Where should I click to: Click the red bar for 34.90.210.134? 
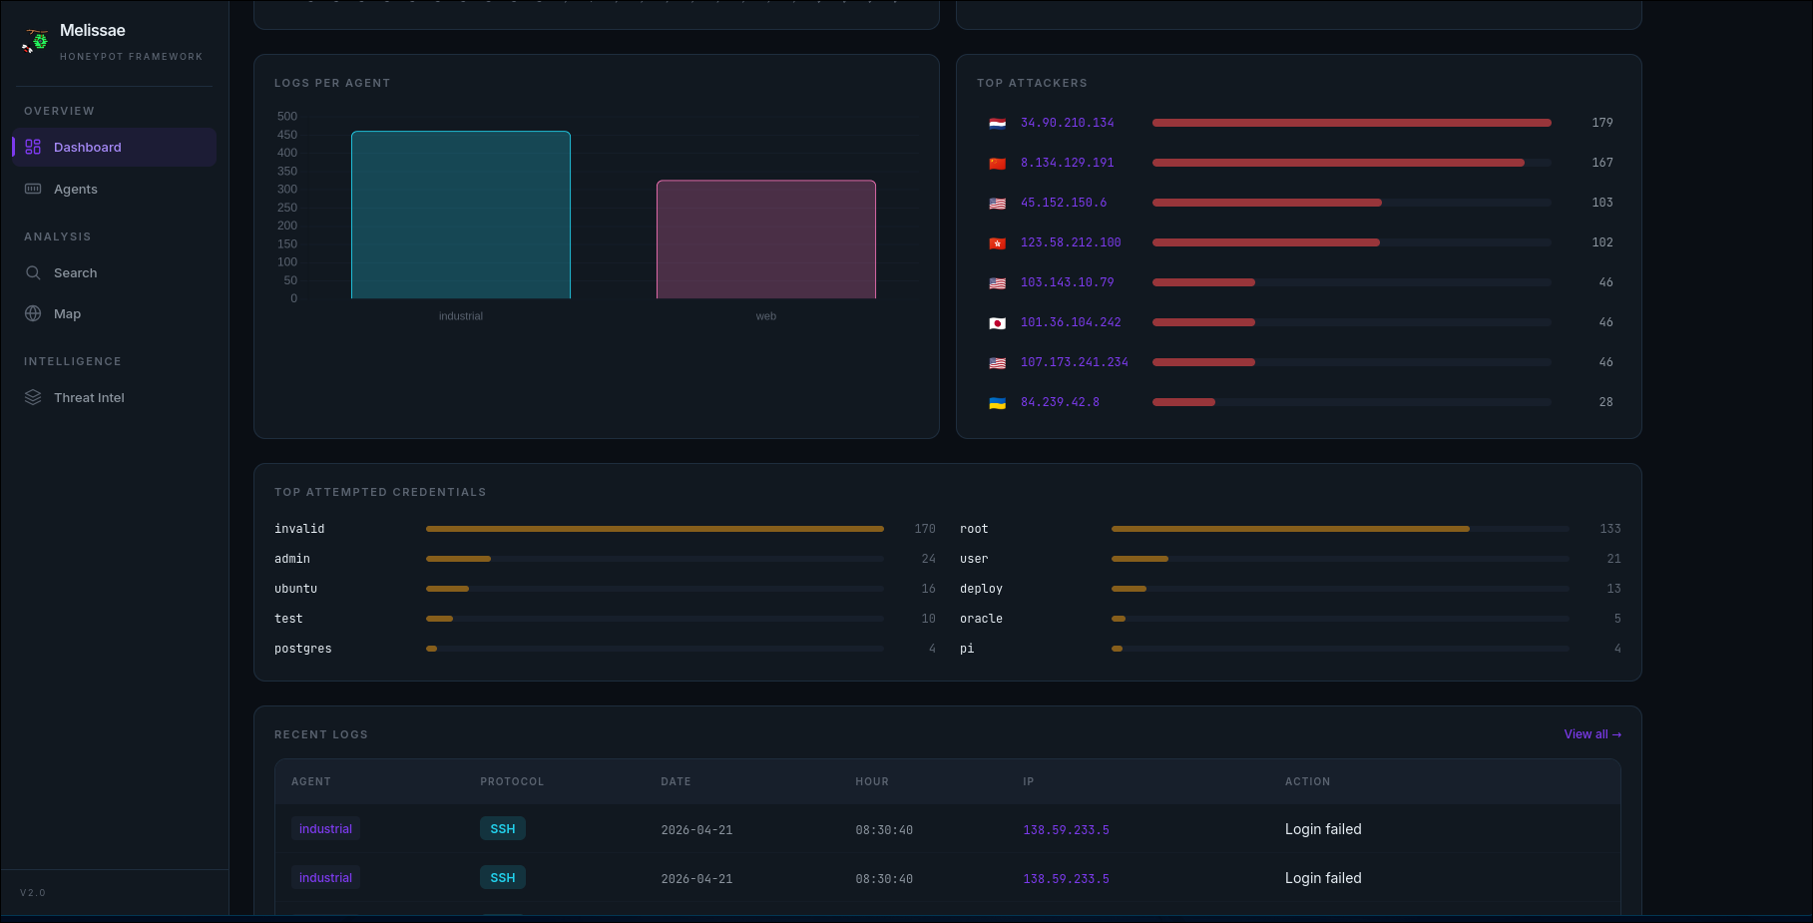pos(1352,123)
